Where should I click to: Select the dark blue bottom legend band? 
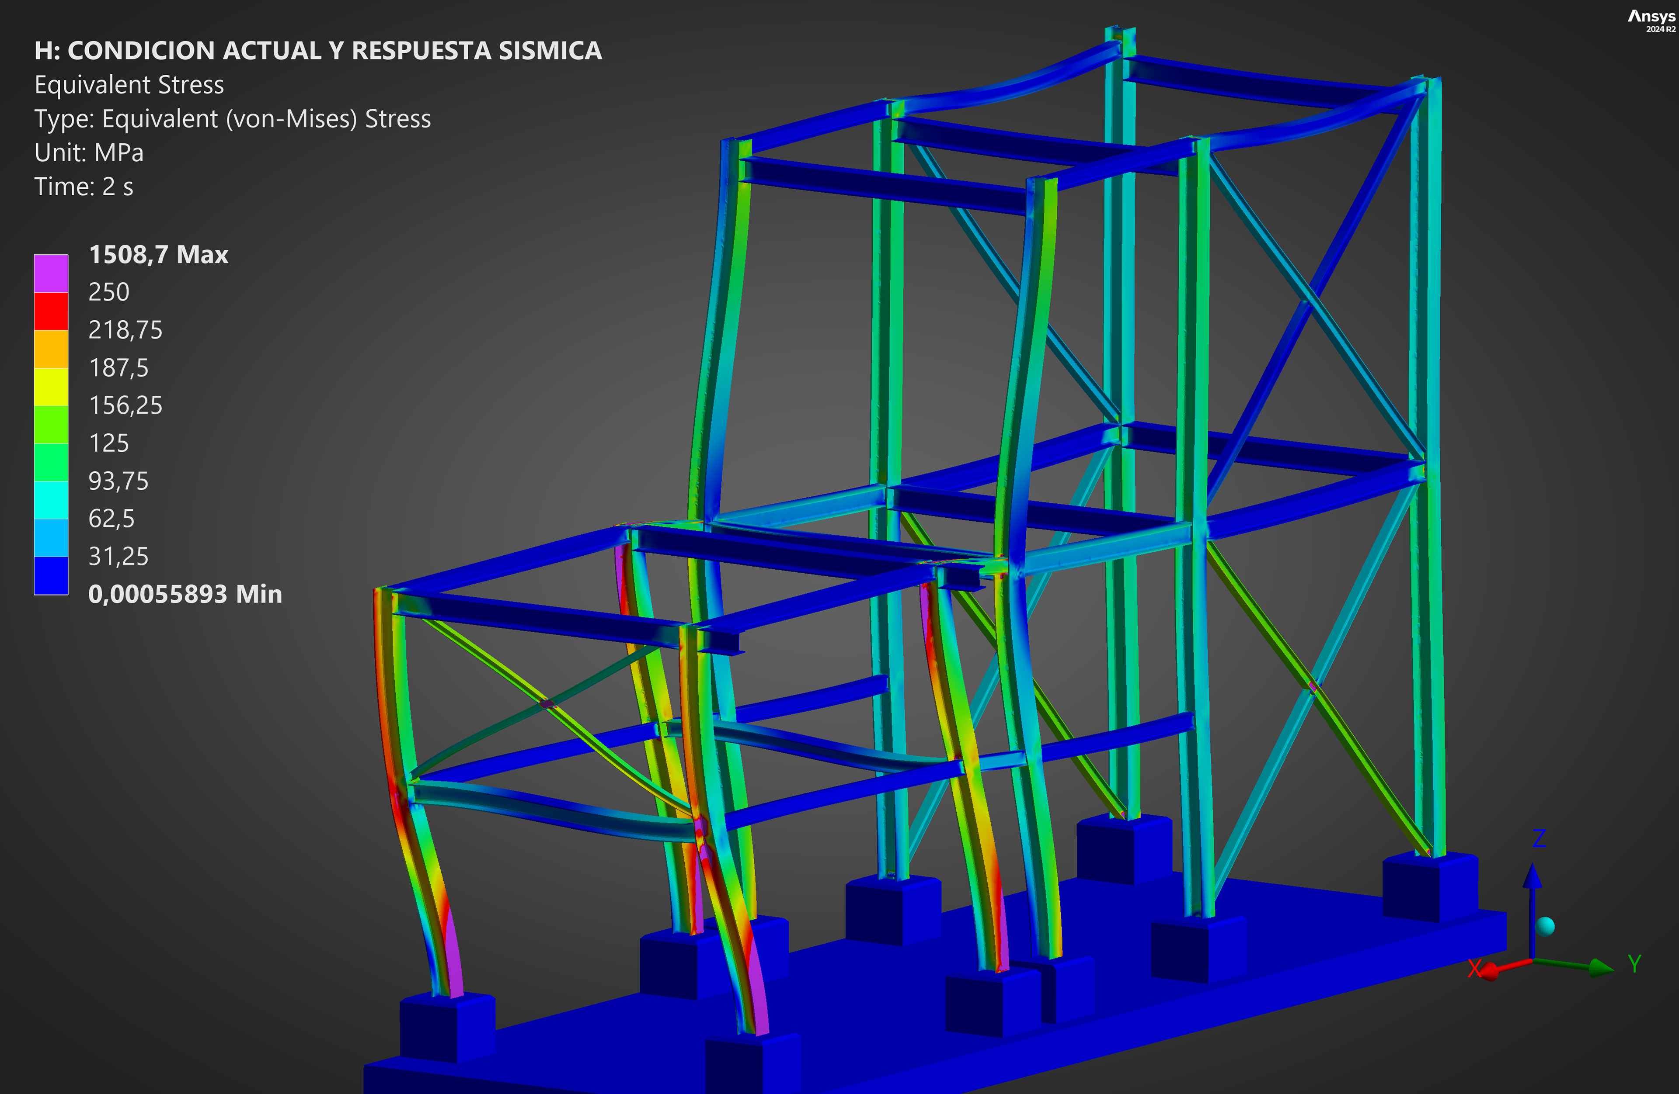point(51,575)
